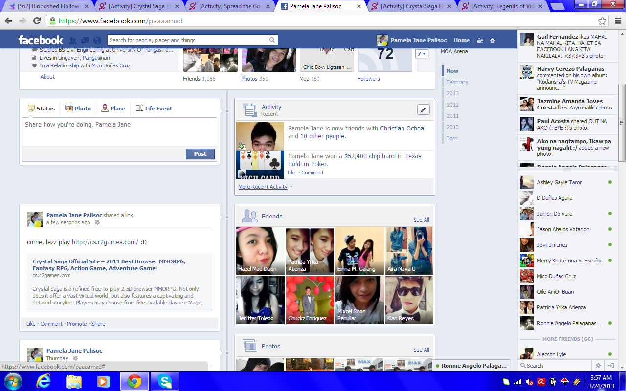Hide the chat sidebar with the arrow icon
626x391 pixels.
pos(611,365)
